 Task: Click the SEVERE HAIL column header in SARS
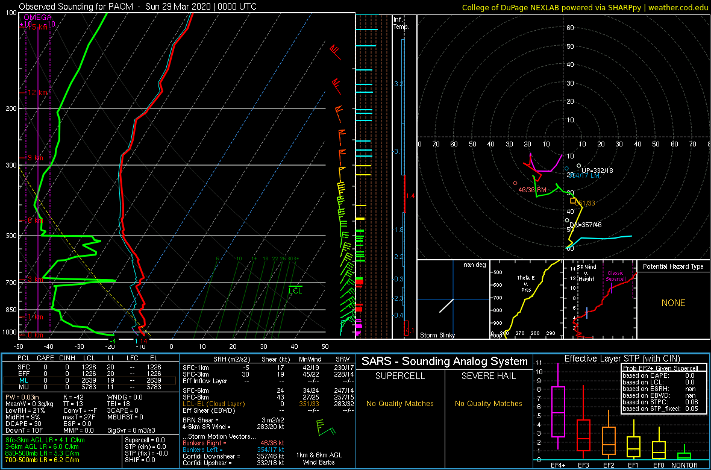(x=489, y=377)
